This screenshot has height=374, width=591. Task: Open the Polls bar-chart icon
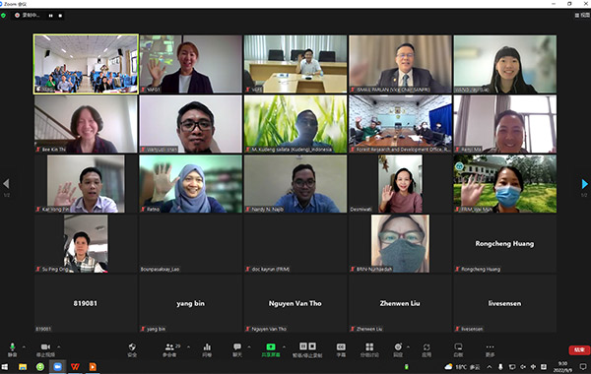[207, 349]
